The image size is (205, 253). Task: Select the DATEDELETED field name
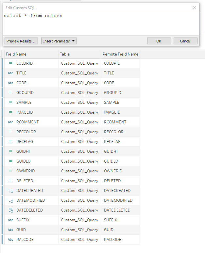click(x=29, y=210)
